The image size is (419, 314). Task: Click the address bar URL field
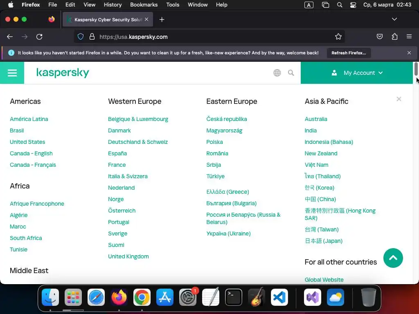click(x=209, y=37)
